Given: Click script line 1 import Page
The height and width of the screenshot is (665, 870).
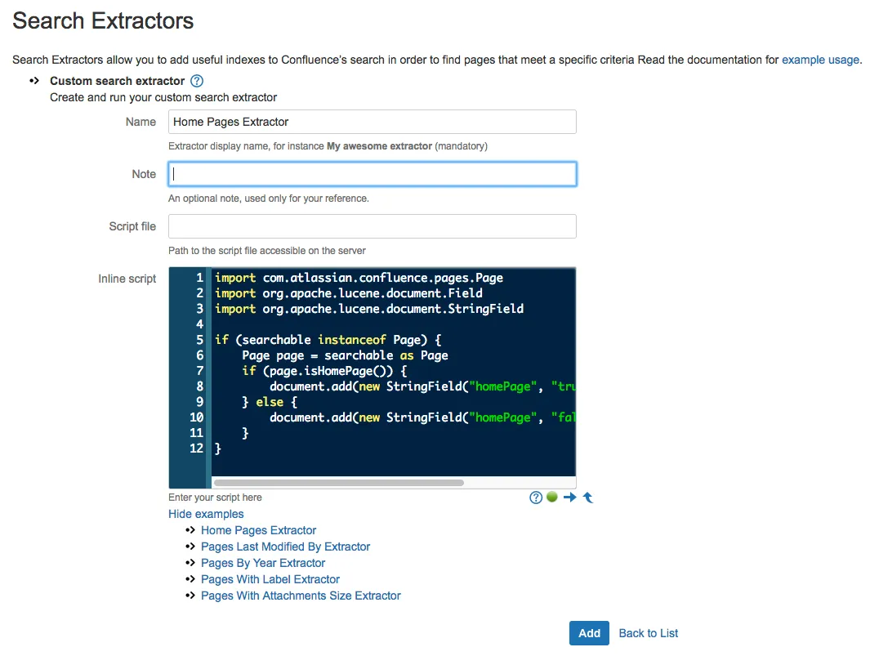Looking at the screenshot, I should [x=359, y=278].
